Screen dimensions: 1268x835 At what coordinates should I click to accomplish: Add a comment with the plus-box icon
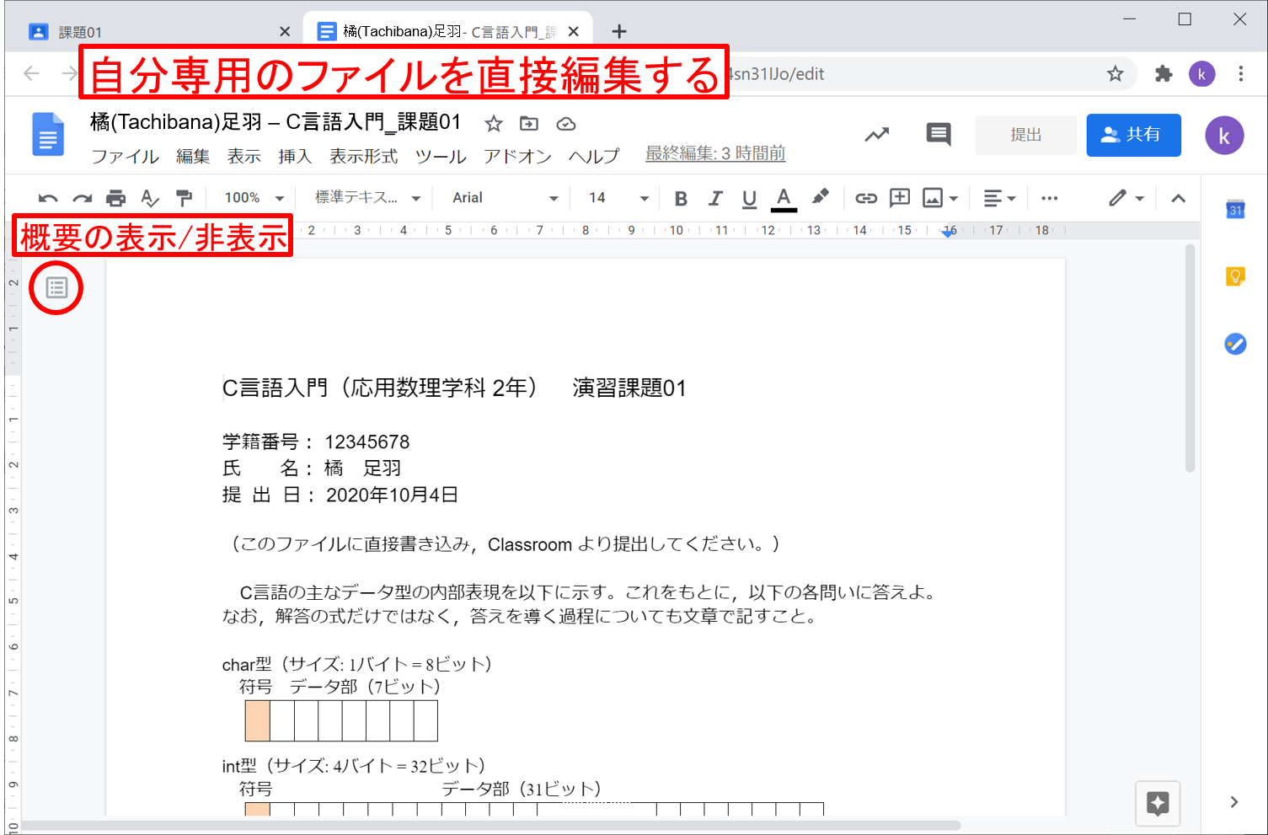pos(900,198)
